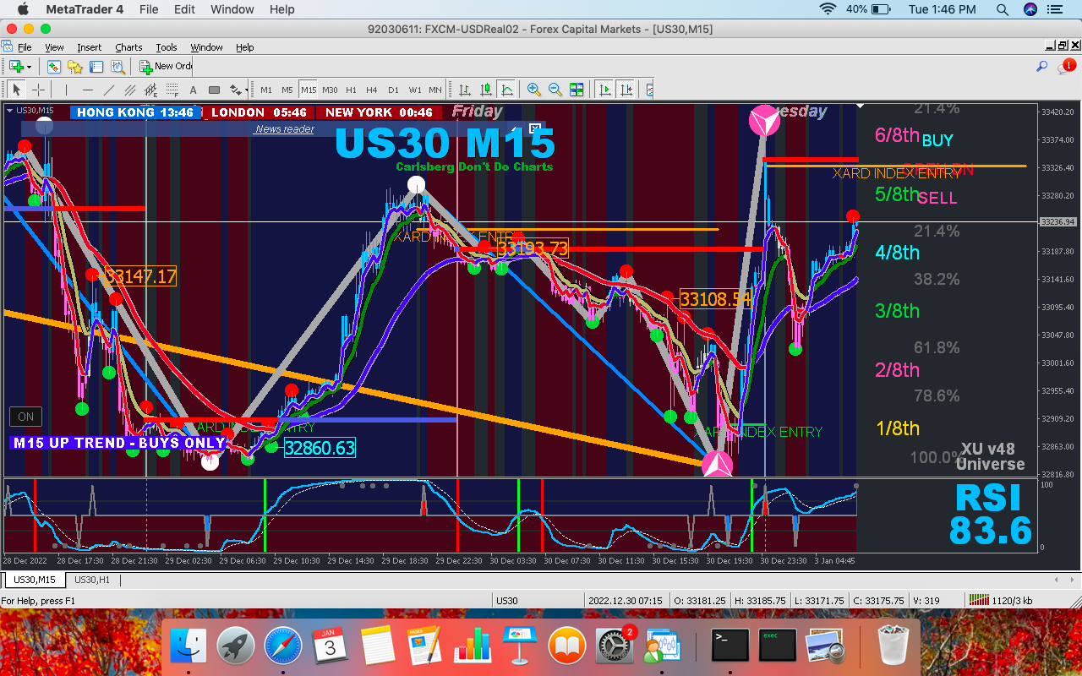
Task: Show the Terminal panel icon
Action: tap(96, 66)
